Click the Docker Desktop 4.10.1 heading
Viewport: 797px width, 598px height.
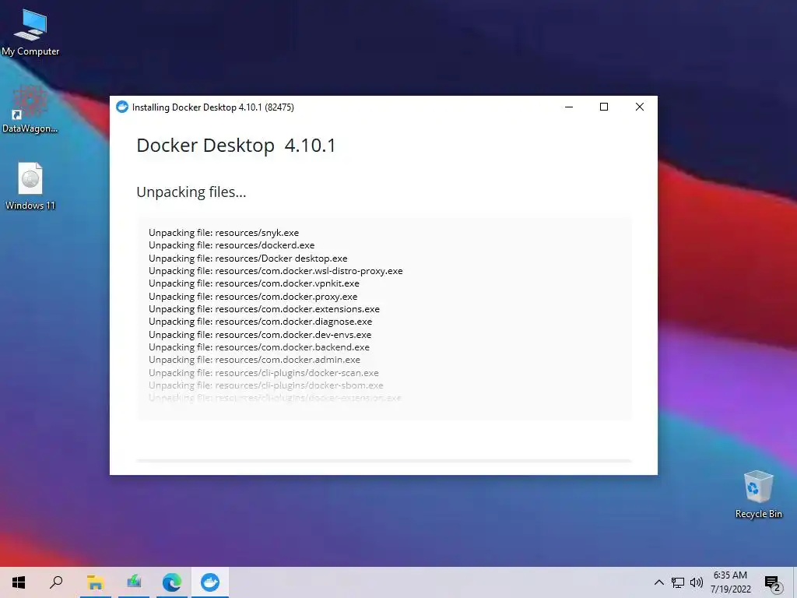pyautogui.click(x=236, y=146)
